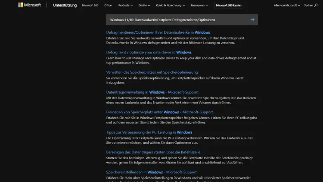323x182 pixels.
Task: Submit search with the blue arrow icon
Action: (x=252, y=19)
